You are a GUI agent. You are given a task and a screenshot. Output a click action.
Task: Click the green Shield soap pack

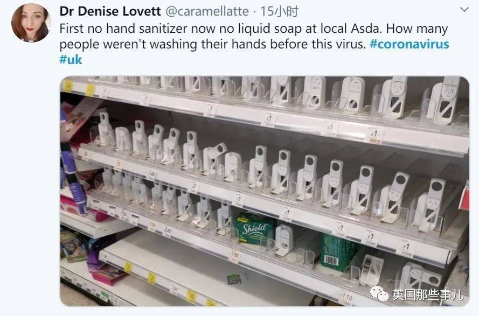click(x=253, y=229)
